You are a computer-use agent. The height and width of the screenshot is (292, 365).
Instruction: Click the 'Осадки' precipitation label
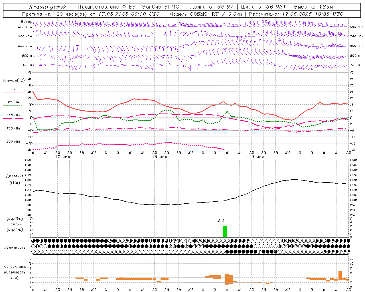pyautogui.click(x=15, y=224)
